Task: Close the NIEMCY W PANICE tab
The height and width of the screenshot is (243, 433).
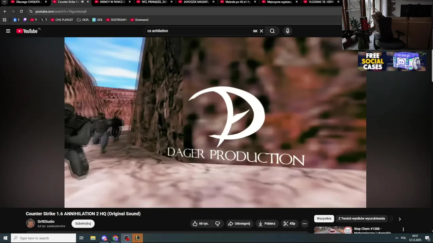Action: 130,2
